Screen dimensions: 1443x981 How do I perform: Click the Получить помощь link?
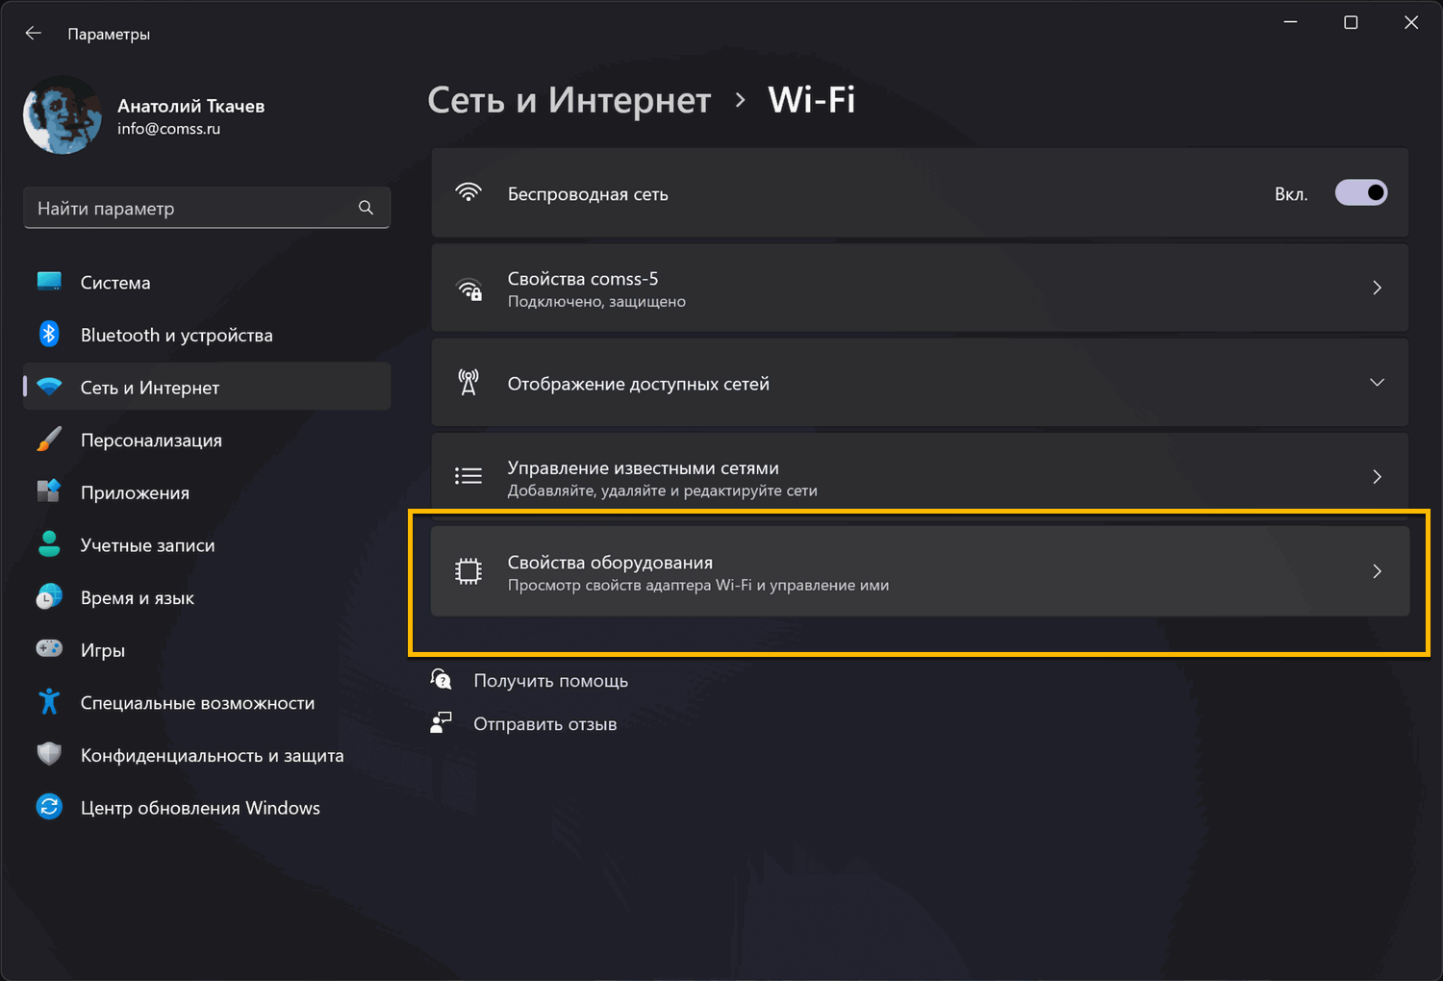(x=550, y=681)
